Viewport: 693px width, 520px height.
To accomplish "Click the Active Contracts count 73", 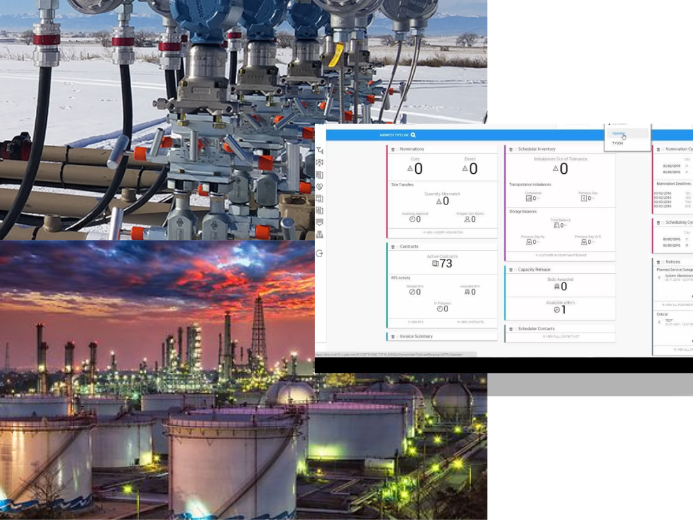I will coord(445,264).
